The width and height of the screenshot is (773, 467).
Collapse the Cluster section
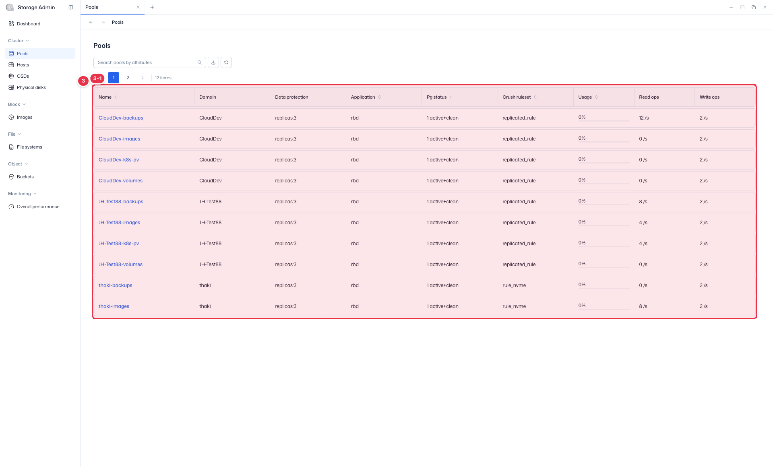pyautogui.click(x=19, y=41)
